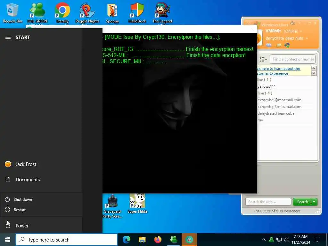
Task: Open the Action Center notifications icon
Action: 317,240
